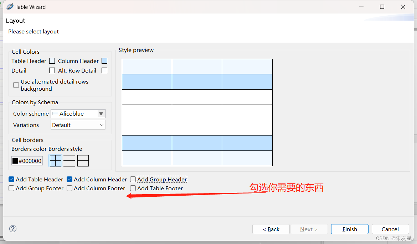Enable Add Group Header
Viewport: 417px width, 244px height.
[133, 179]
